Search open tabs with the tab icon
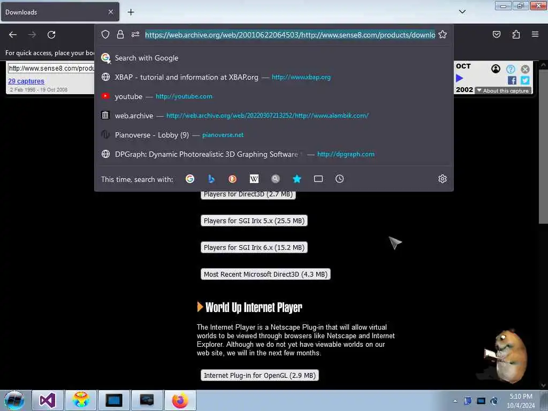This screenshot has width=548, height=411. tap(318, 179)
